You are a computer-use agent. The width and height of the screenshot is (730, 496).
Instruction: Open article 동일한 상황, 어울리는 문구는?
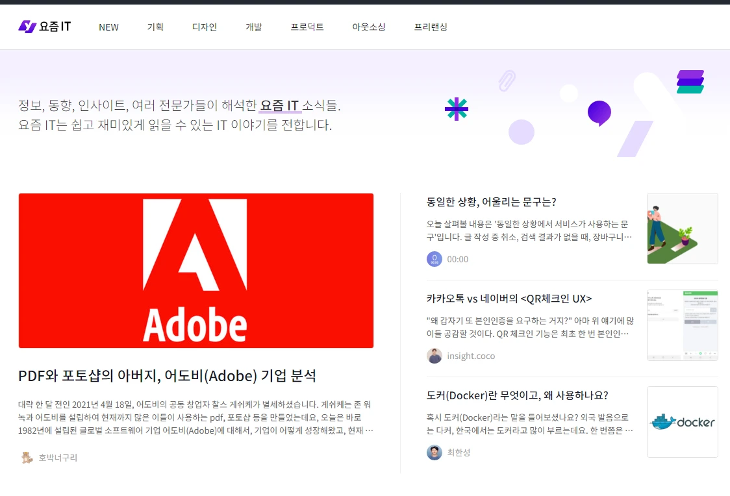click(x=491, y=202)
